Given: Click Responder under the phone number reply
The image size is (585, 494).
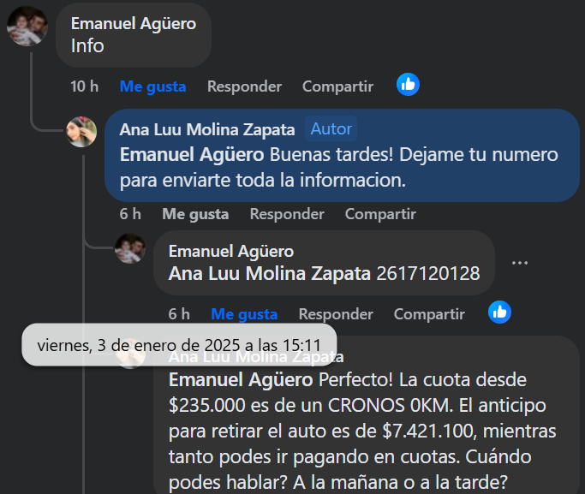Looking at the screenshot, I should (336, 314).
